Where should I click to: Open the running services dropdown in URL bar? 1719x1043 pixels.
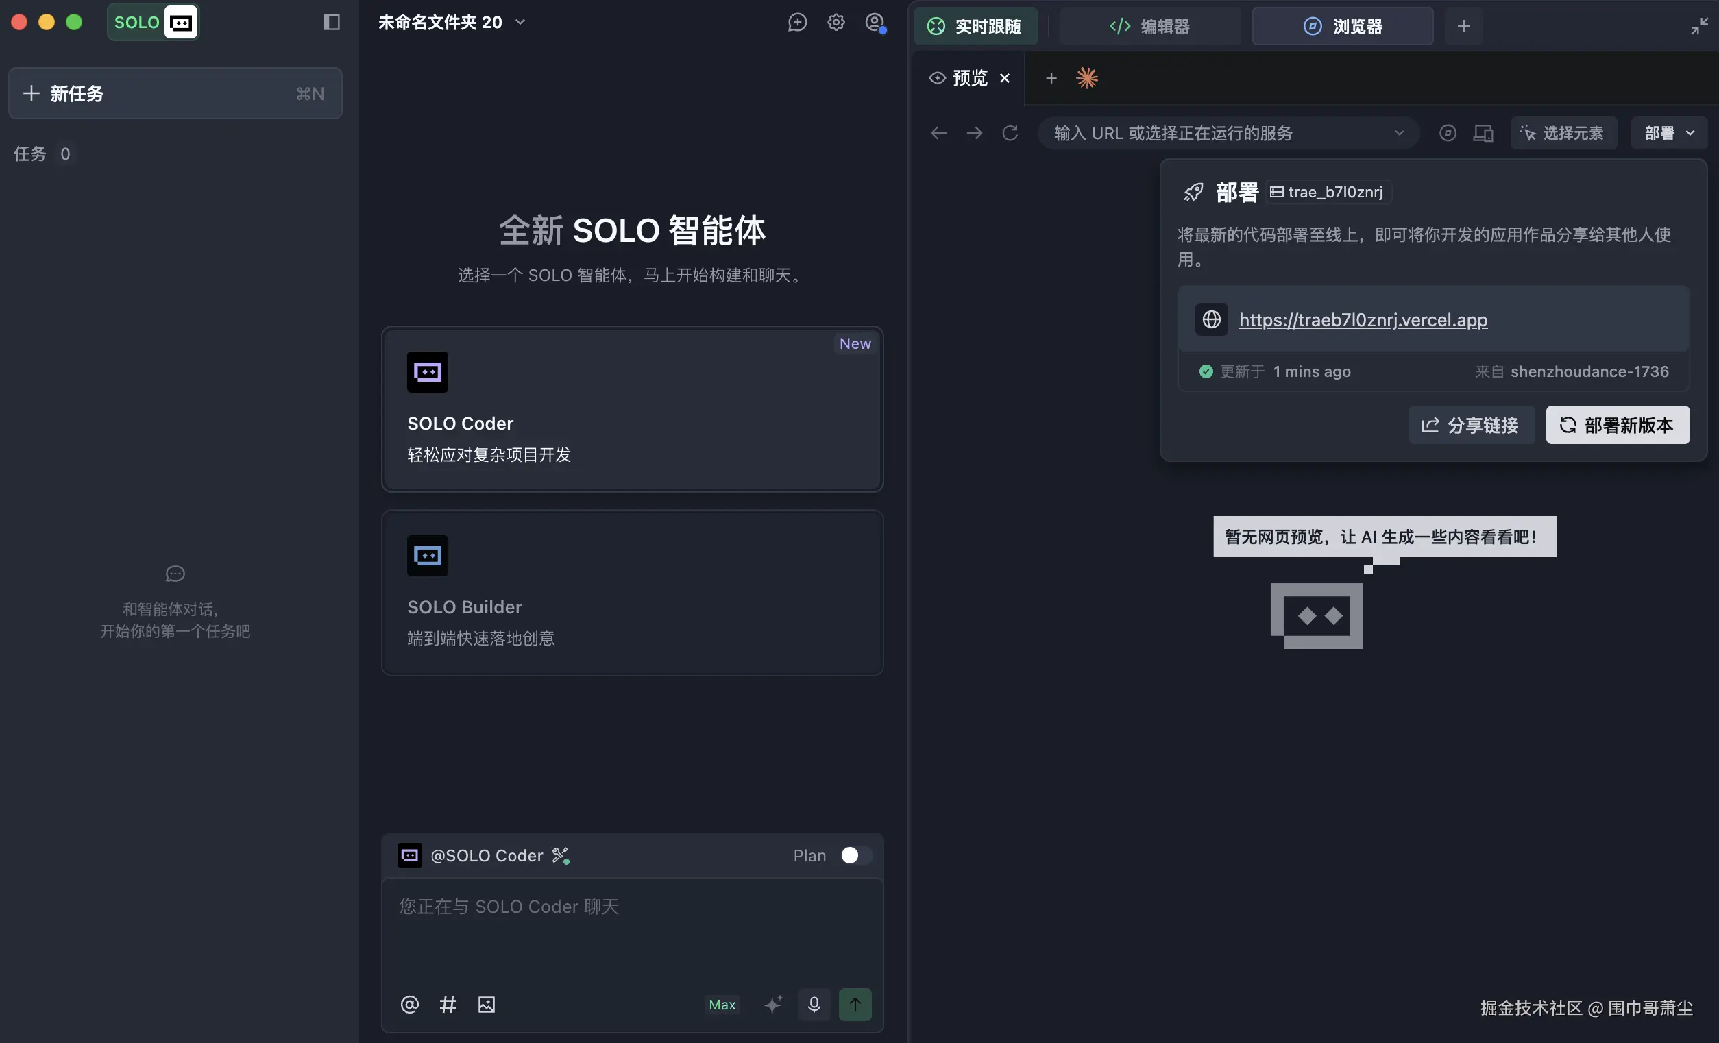click(x=1400, y=132)
